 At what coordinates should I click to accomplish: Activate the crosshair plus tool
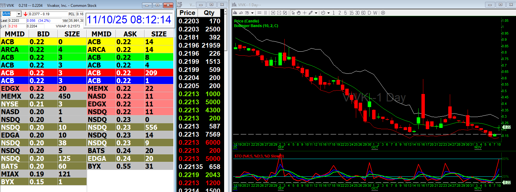click(305, 13)
